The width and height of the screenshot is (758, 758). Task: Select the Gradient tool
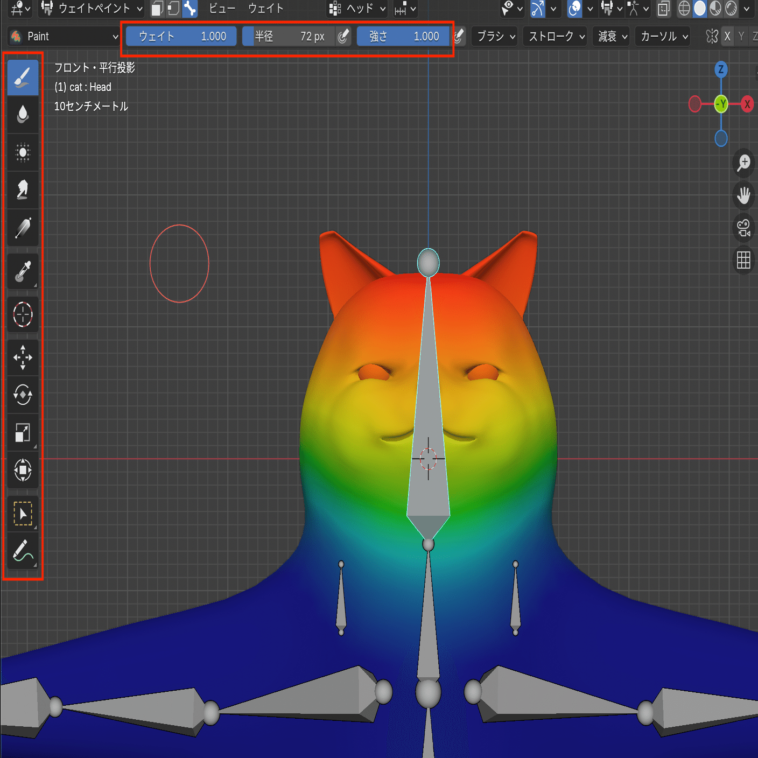click(23, 228)
